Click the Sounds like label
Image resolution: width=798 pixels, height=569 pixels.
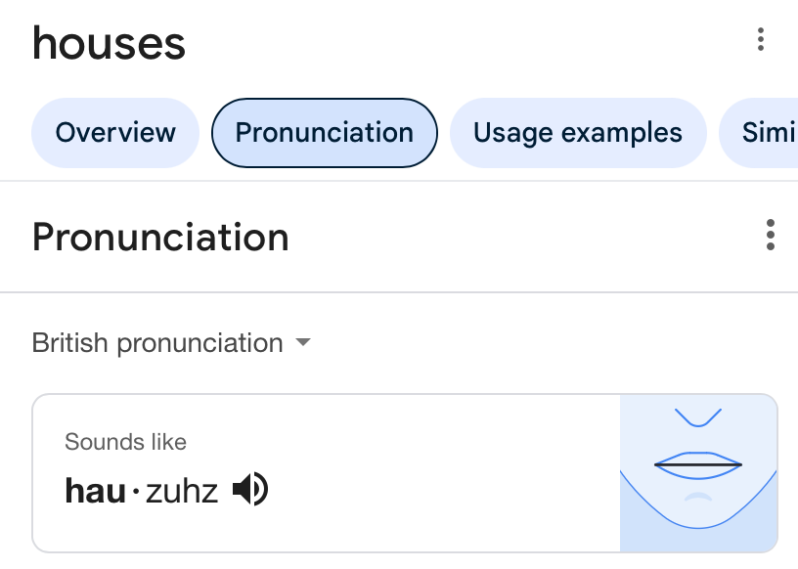point(125,442)
